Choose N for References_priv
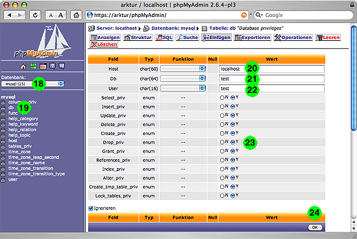Screen dimensions: 357x239 tap(222, 160)
